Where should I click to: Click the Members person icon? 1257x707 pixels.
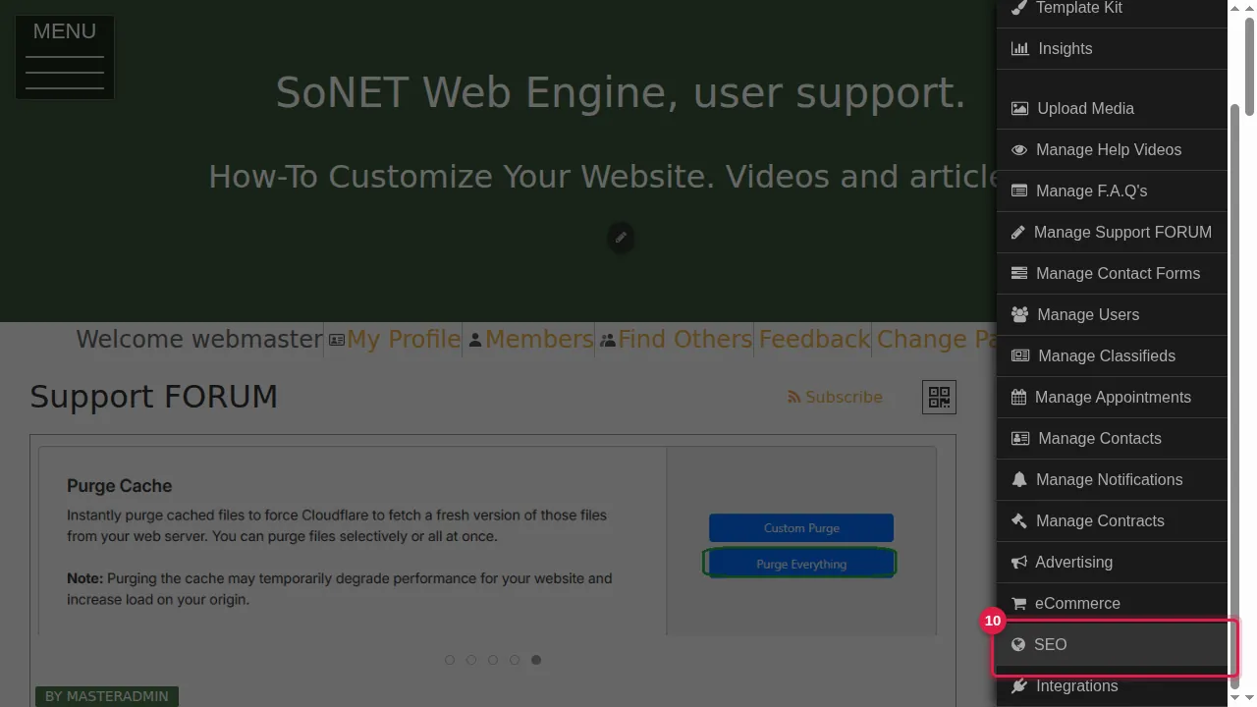pos(475,340)
